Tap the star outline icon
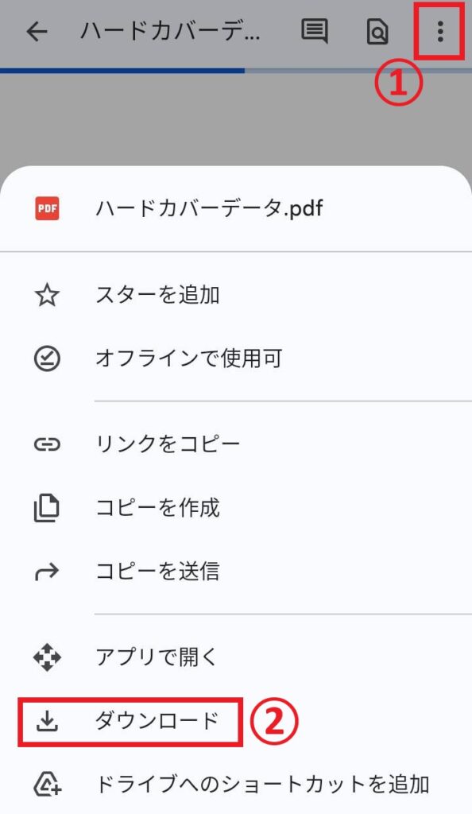Screen dimensions: 472x814 pos(47,296)
